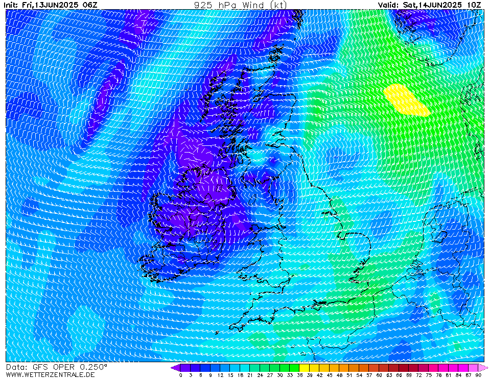Click the 57–60 kt red-orange legend swatch
Image resolution: width=490 pixels, height=378 pixels.
(x=374, y=368)
